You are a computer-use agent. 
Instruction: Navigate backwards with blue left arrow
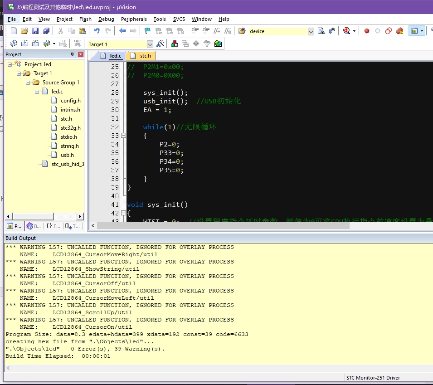[122, 31]
